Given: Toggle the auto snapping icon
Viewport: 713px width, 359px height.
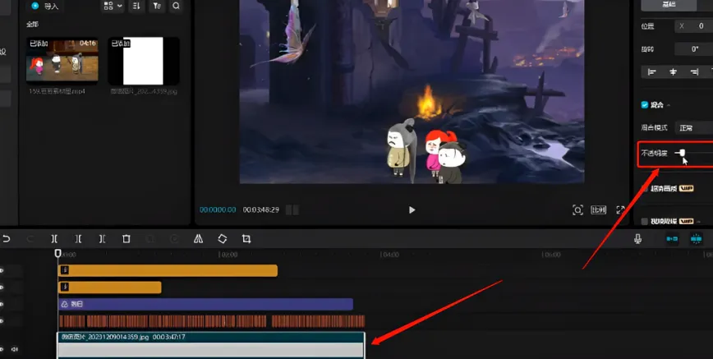Looking at the screenshot, I should [697, 239].
